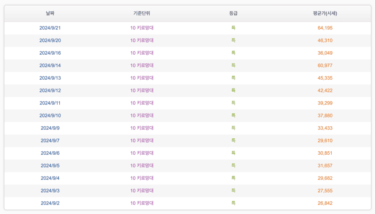Click the 등급 column header

tap(233, 13)
